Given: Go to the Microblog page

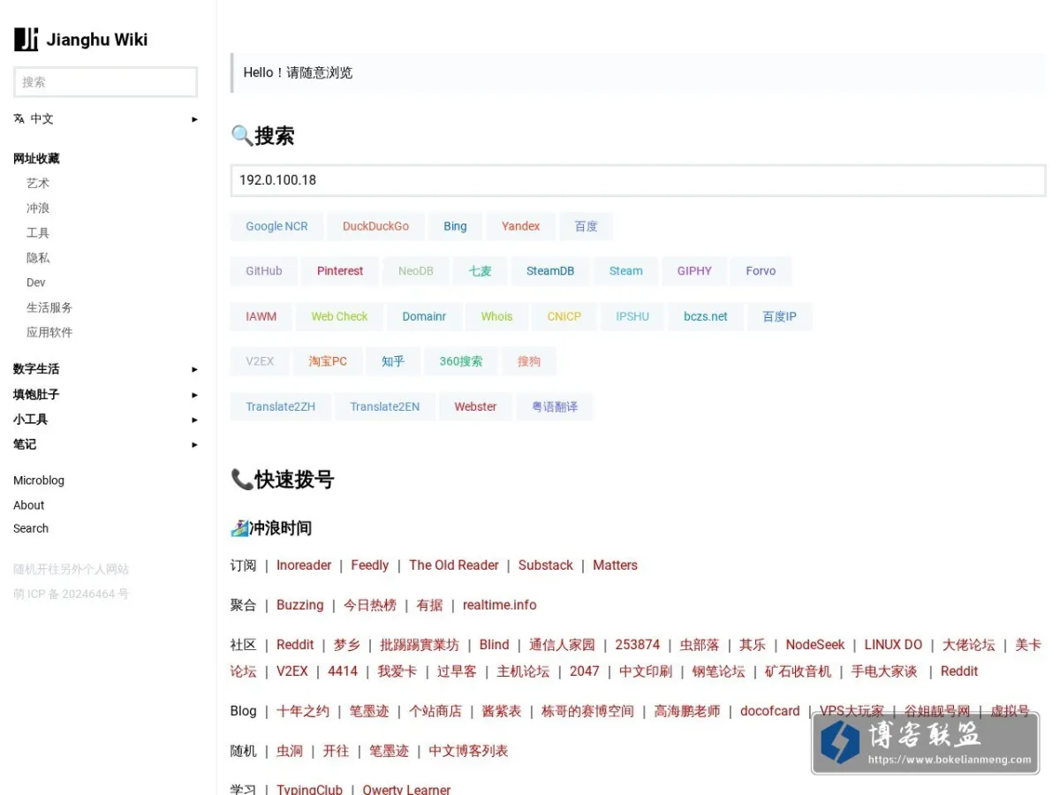Looking at the screenshot, I should (39, 481).
